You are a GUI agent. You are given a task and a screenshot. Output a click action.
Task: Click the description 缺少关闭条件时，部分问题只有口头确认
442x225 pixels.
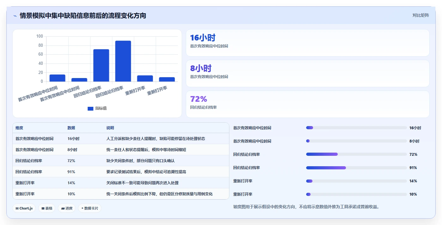click(141, 161)
